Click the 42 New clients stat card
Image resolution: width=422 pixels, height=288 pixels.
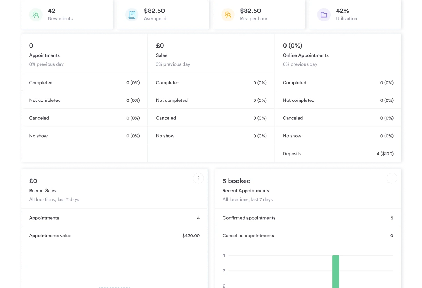[x=67, y=15]
